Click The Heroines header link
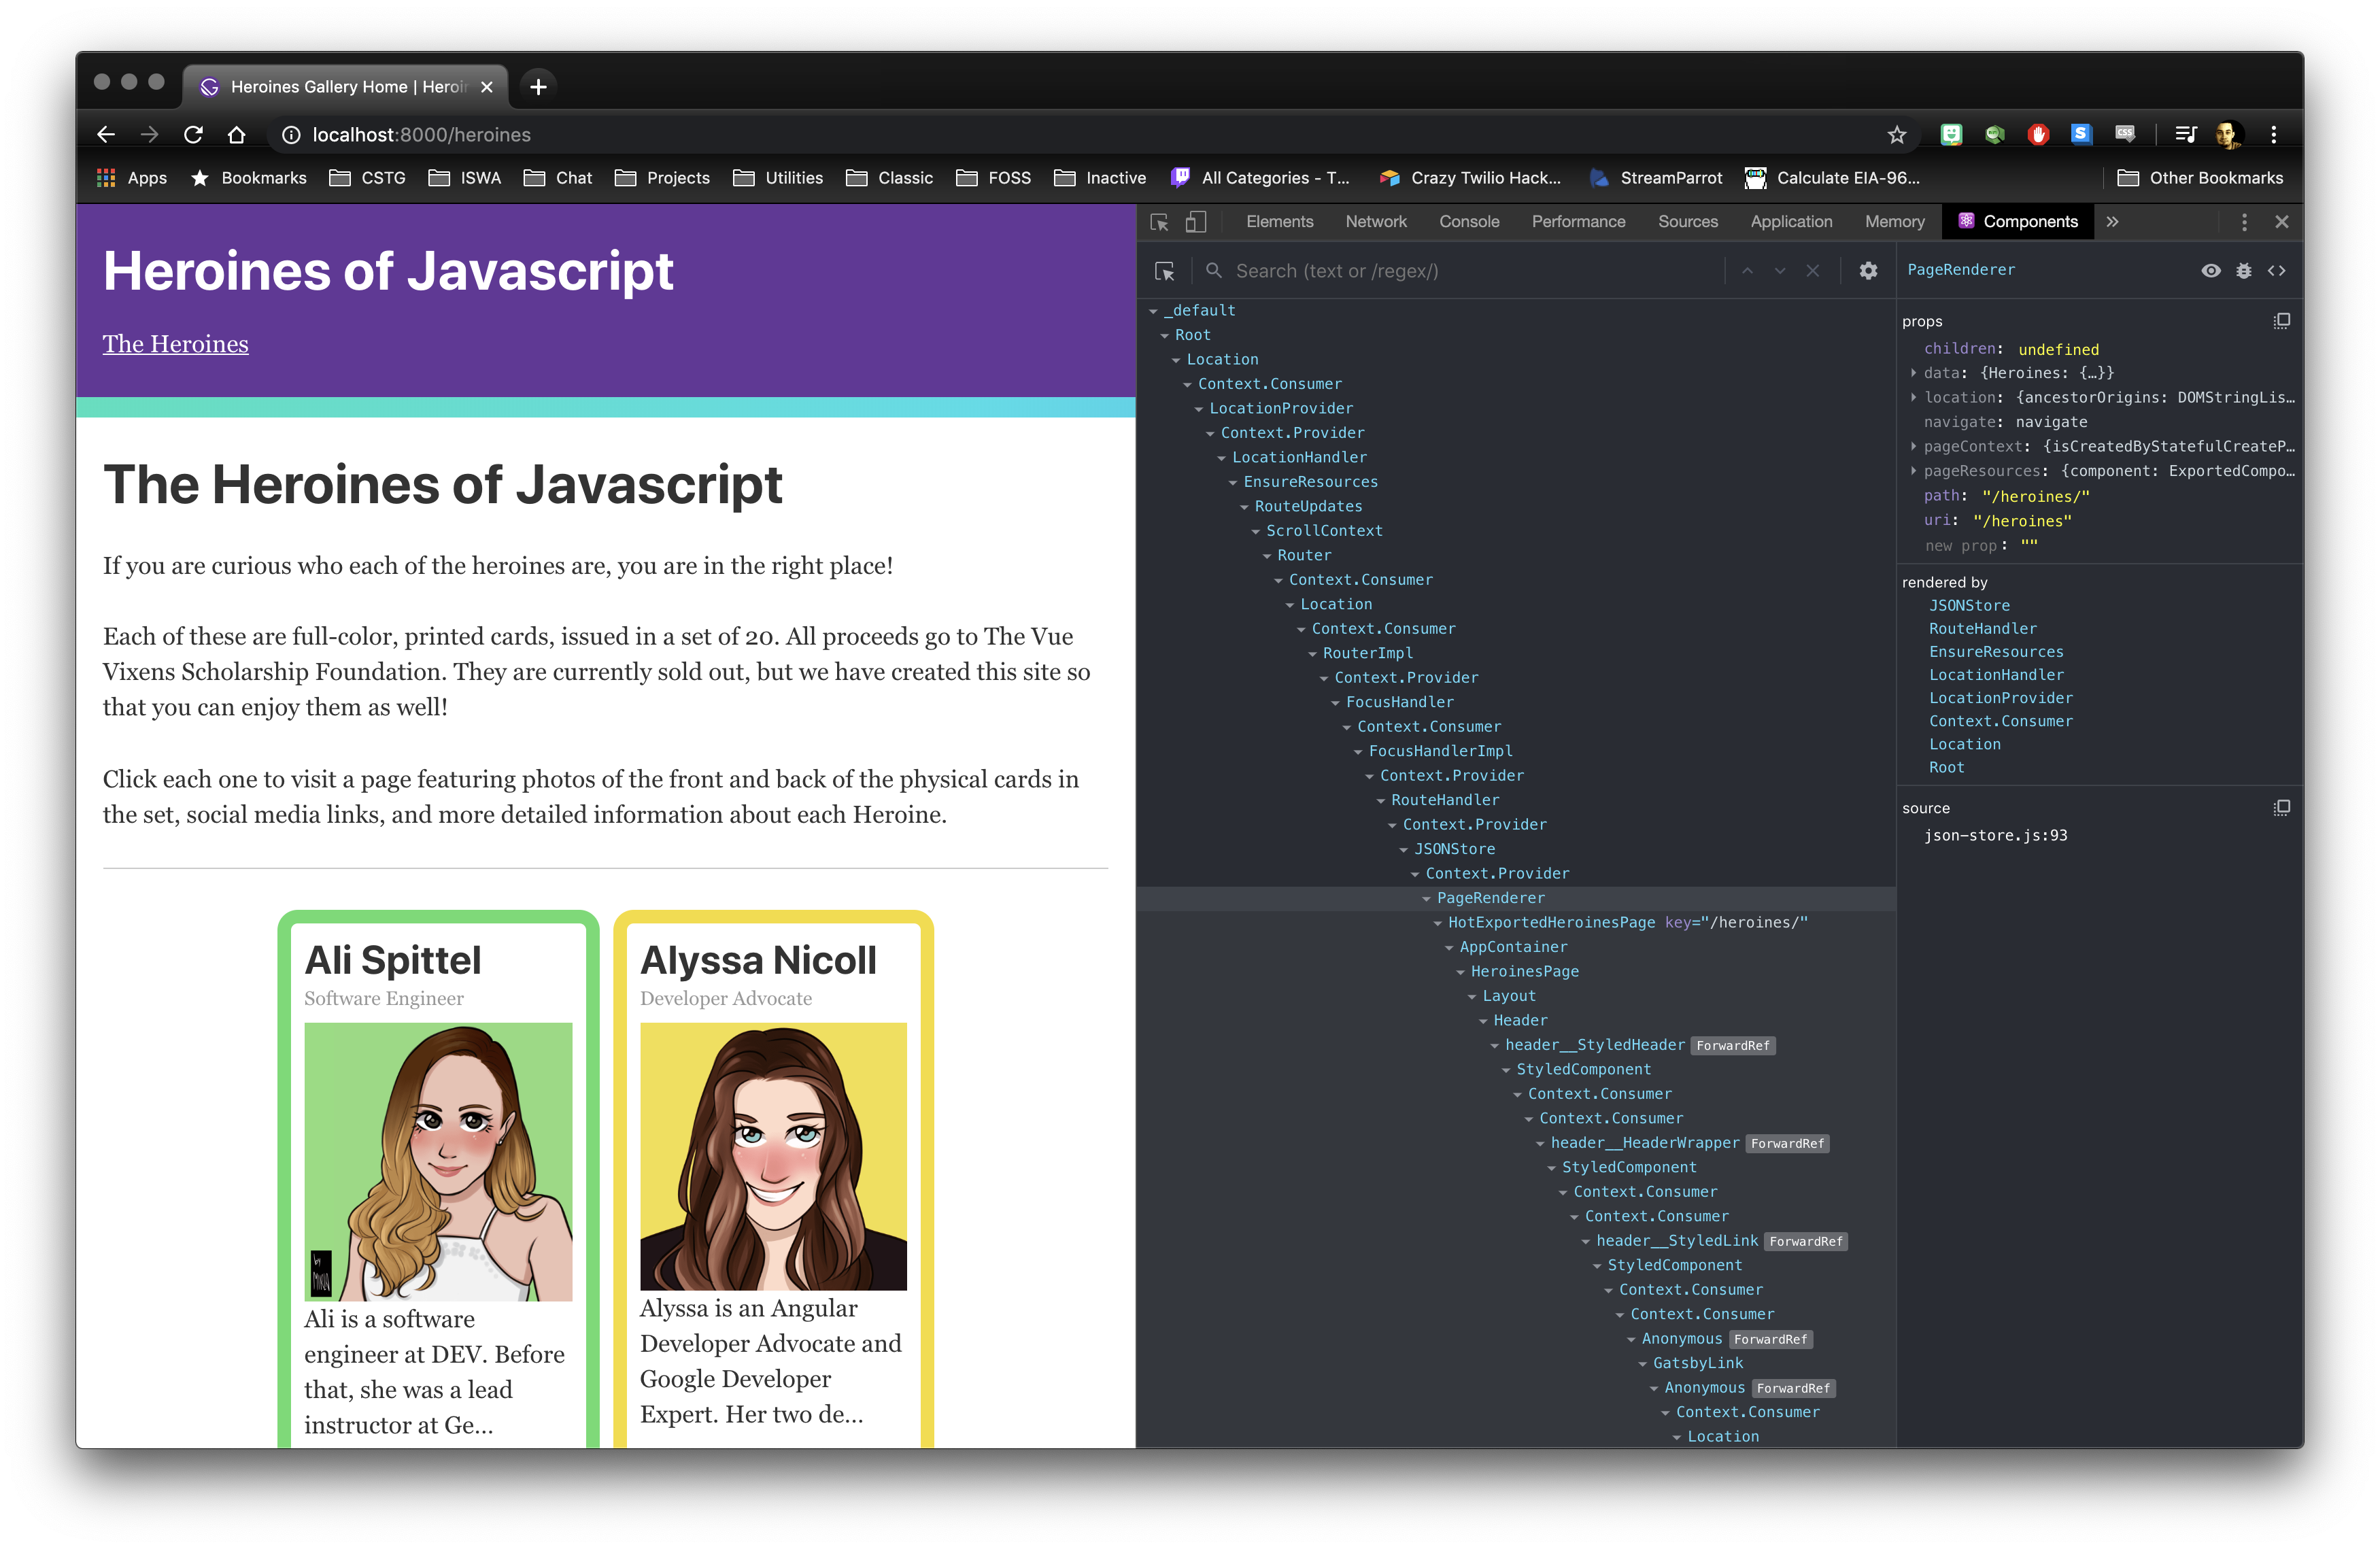The width and height of the screenshot is (2380, 1549). [176, 344]
